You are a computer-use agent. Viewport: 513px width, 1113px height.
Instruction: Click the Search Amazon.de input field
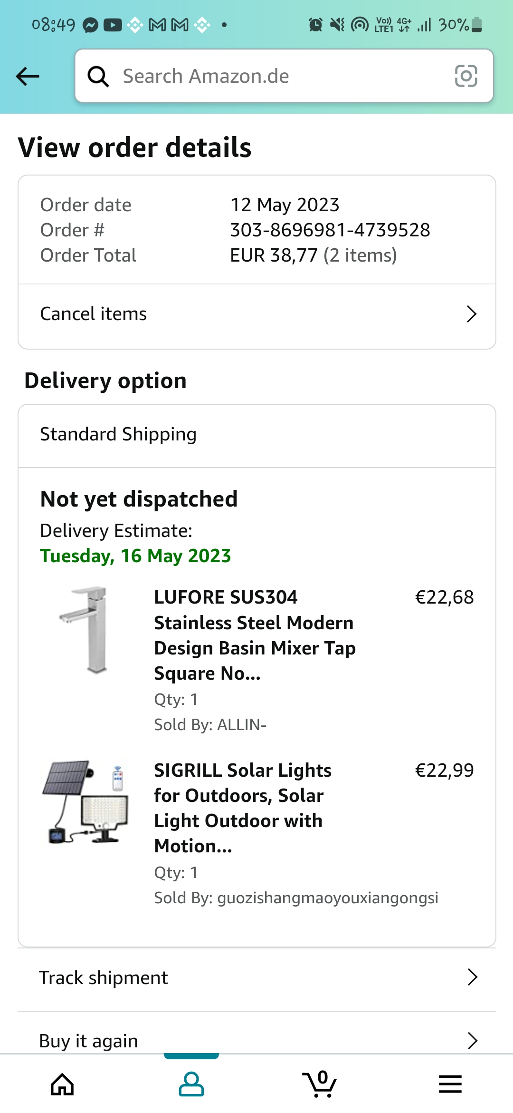pos(280,76)
